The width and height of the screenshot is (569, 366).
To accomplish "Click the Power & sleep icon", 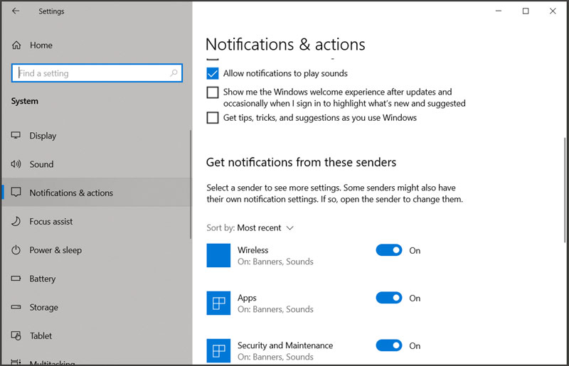I will point(16,250).
